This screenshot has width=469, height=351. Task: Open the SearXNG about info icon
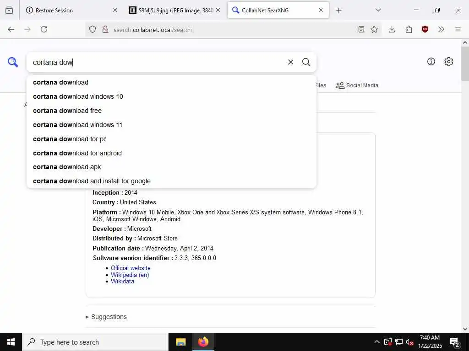431,62
